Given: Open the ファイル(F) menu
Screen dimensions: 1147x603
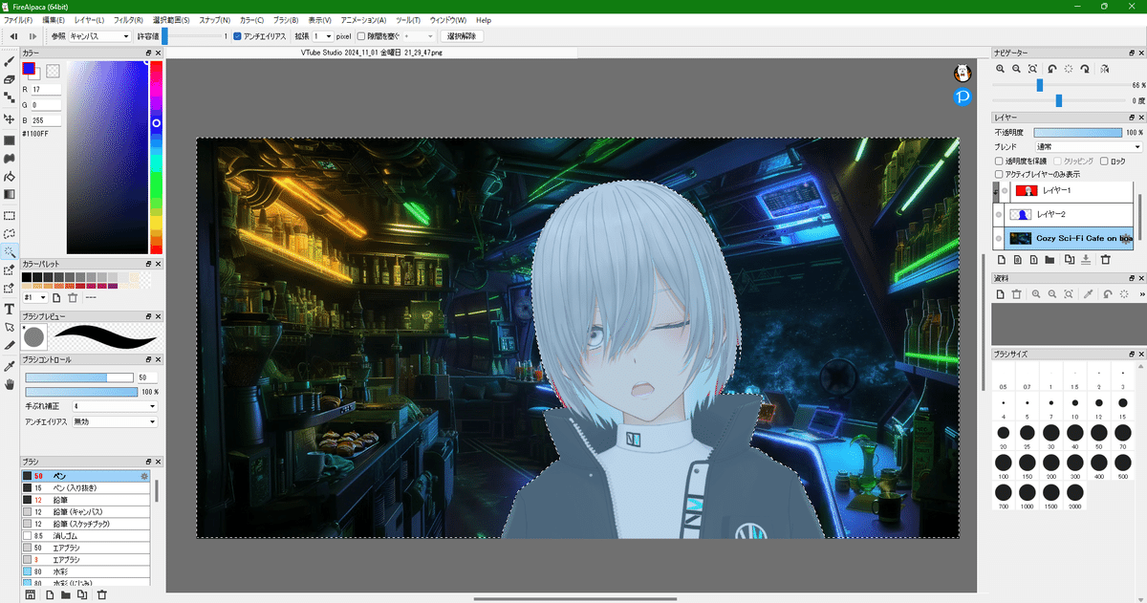Looking at the screenshot, I should pos(18,20).
